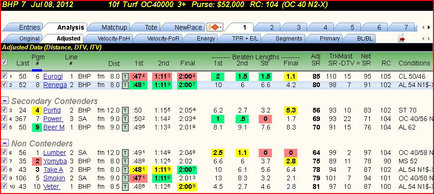This screenshot has height=194, width=434.
Task: Click the T turf icon in Take A row
Action: tap(125, 170)
